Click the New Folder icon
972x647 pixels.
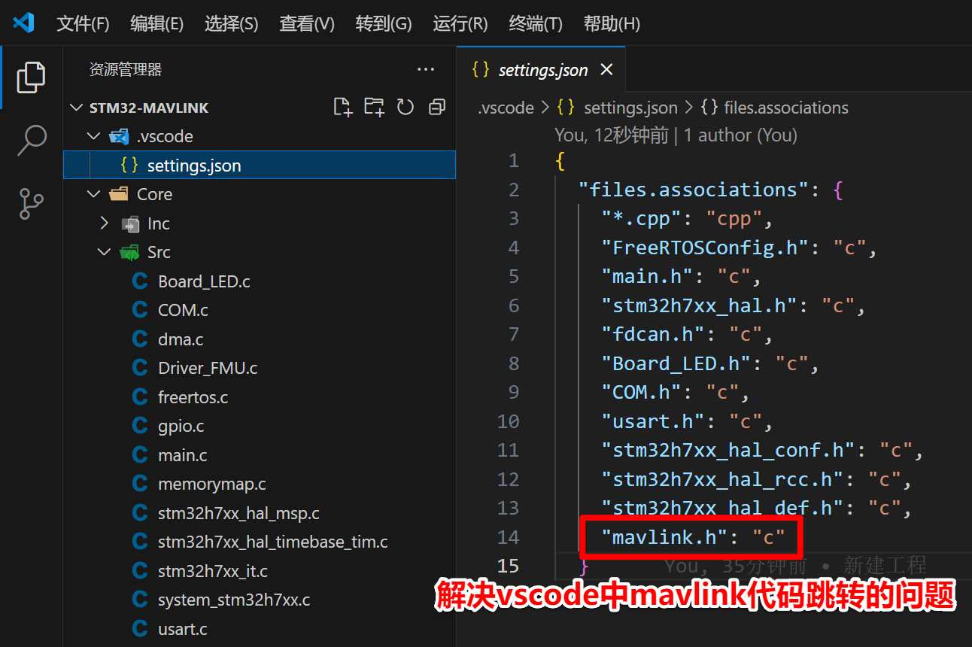coord(374,107)
